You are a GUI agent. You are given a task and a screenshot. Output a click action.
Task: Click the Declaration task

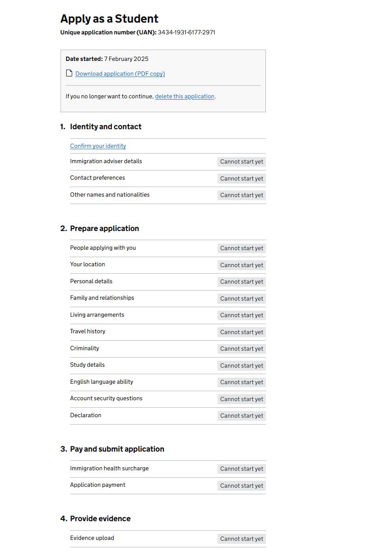coord(86,415)
